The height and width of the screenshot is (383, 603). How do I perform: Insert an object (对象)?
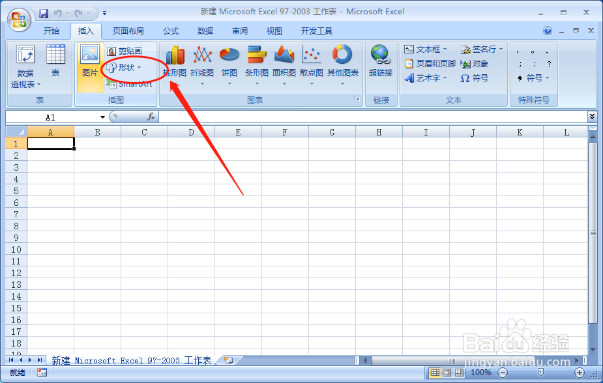coord(474,64)
